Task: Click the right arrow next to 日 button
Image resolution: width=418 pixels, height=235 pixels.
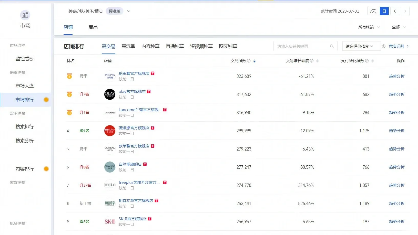Action: click(x=405, y=11)
